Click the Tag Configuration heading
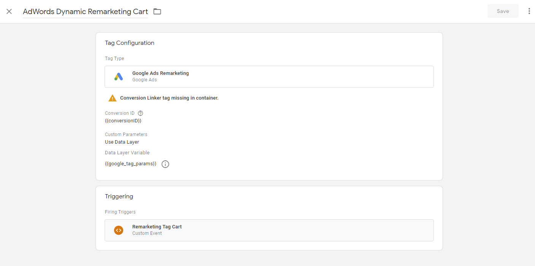This screenshot has height=266, width=535. (x=130, y=43)
